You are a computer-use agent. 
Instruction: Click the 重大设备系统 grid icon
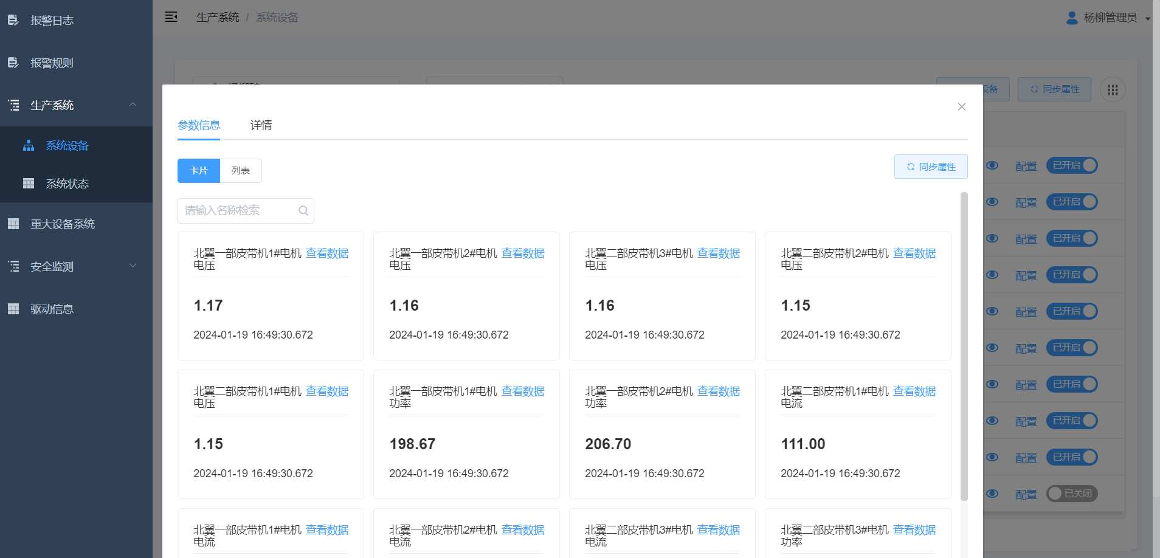[13, 224]
